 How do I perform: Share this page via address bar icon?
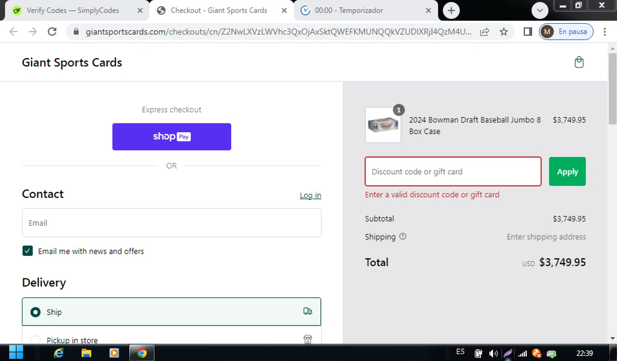click(x=485, y=32)
